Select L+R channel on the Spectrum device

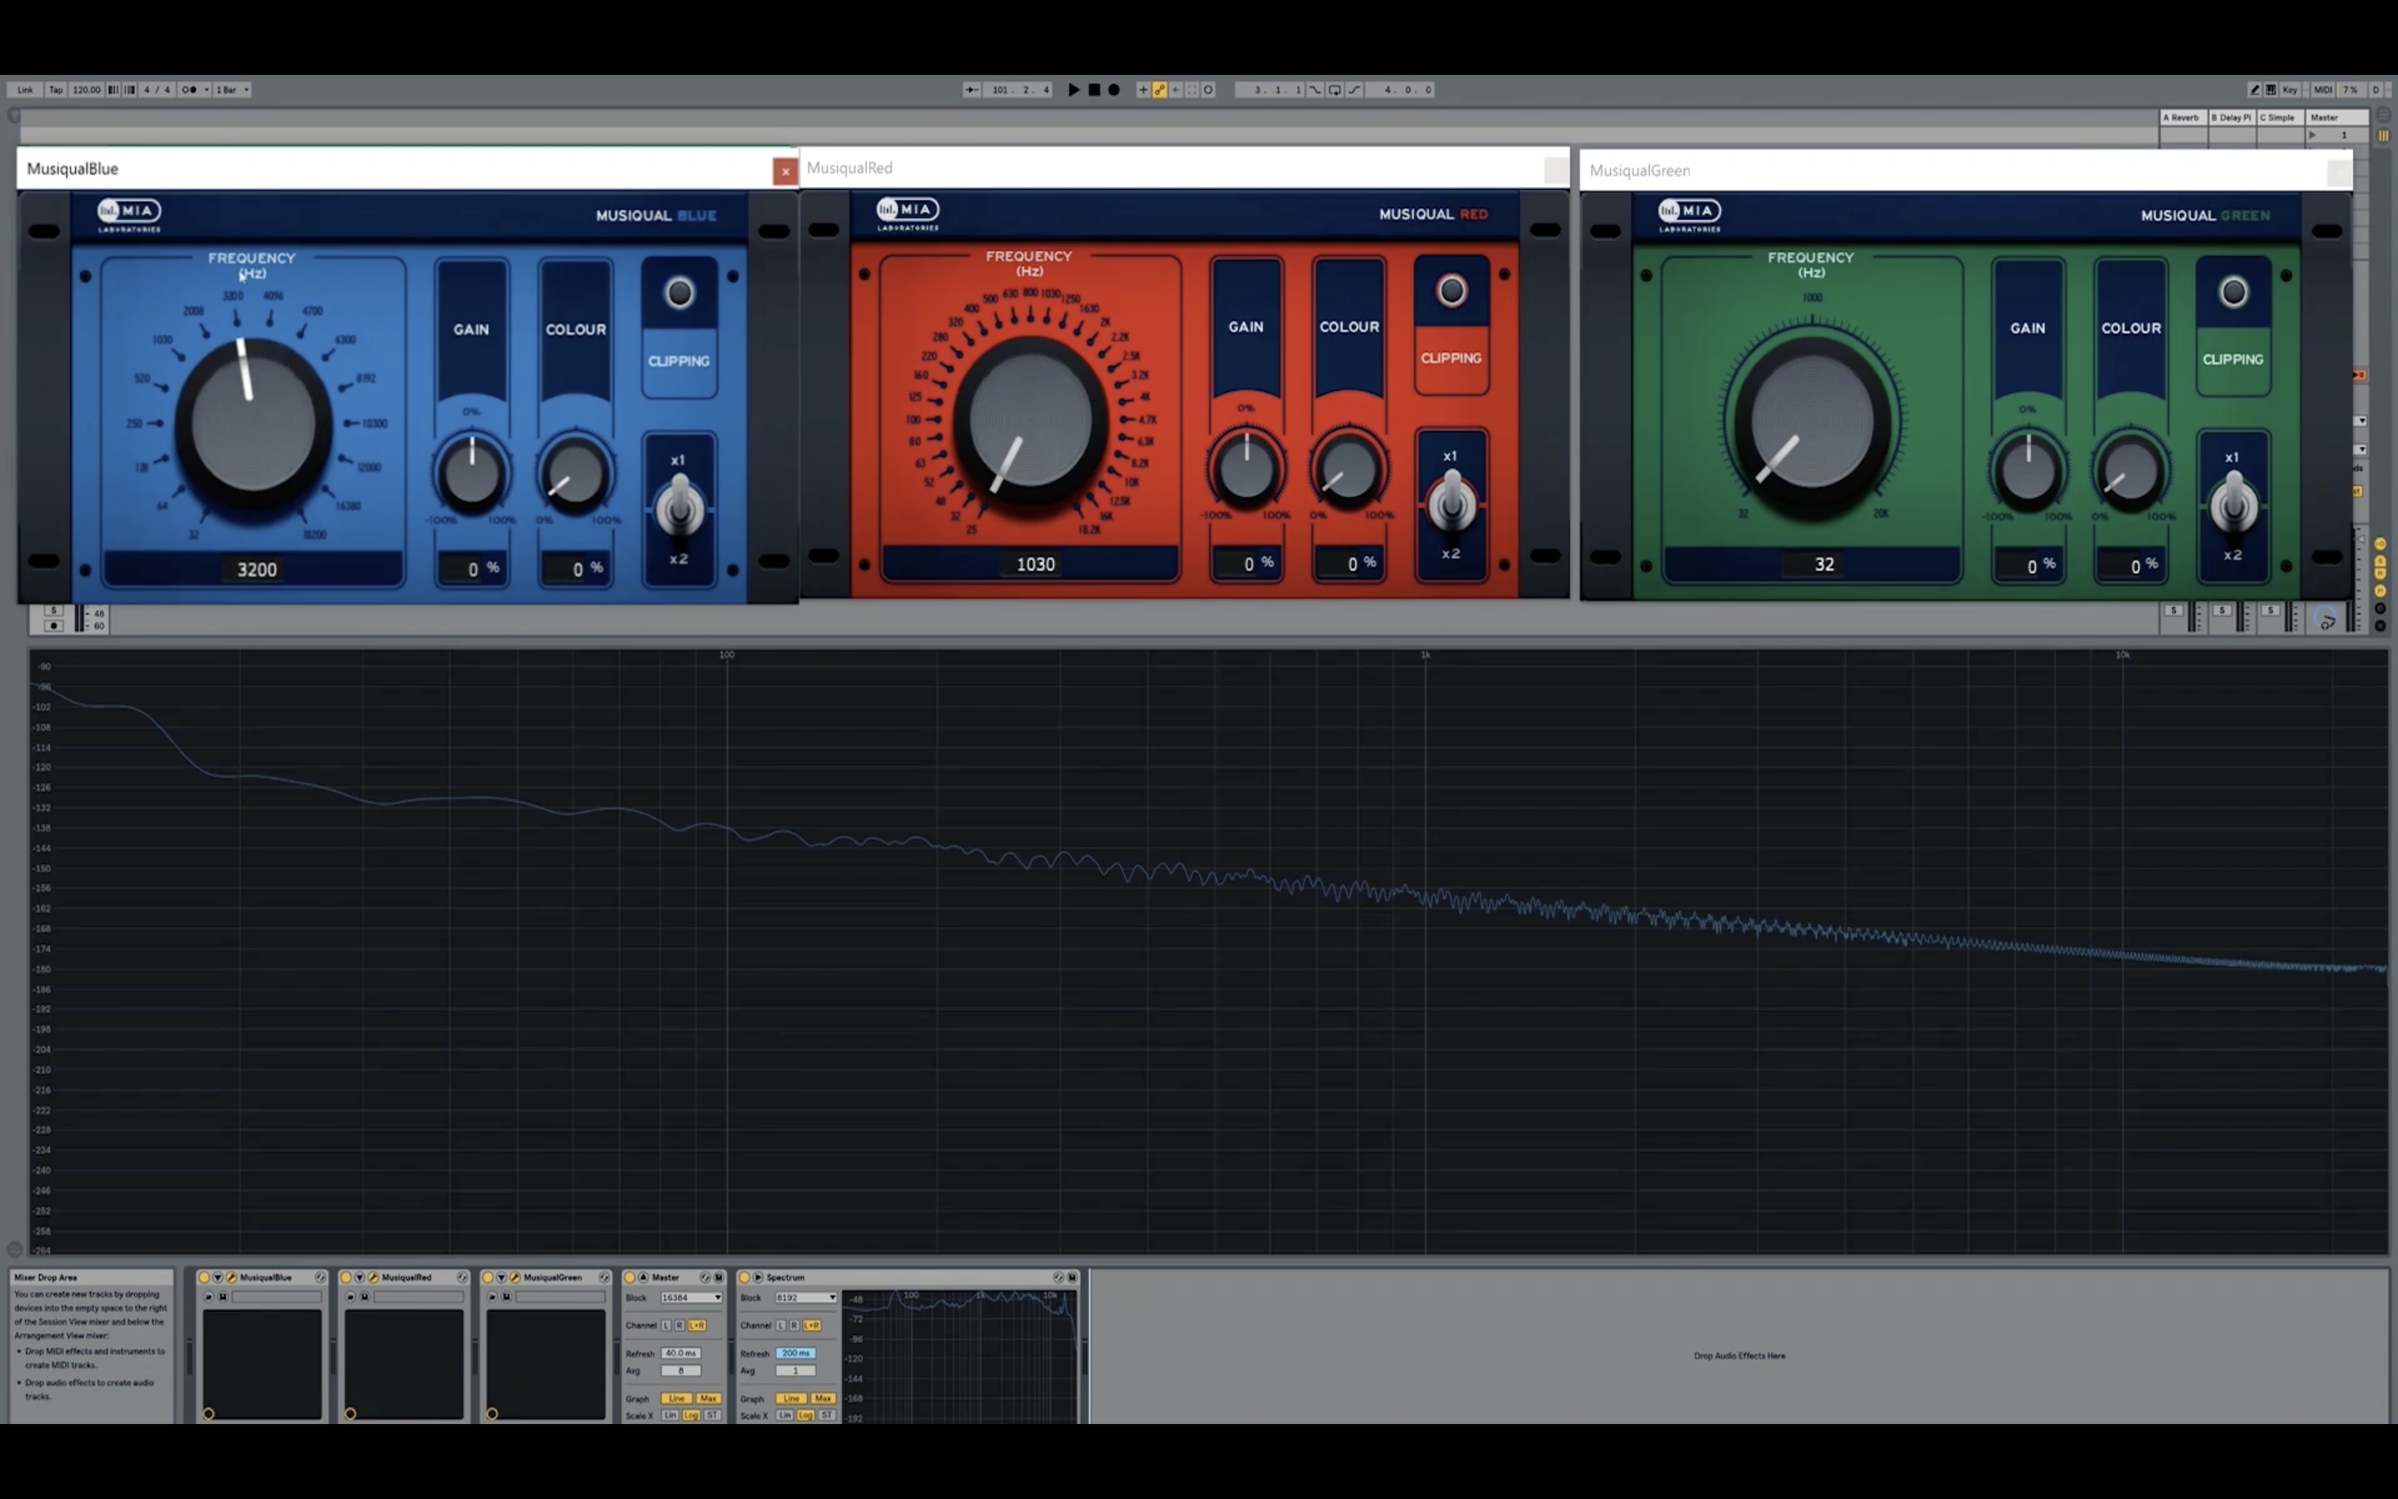(812, 1324)
